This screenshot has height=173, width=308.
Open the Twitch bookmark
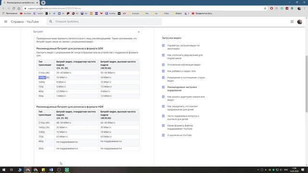click(x=38, y=13)
